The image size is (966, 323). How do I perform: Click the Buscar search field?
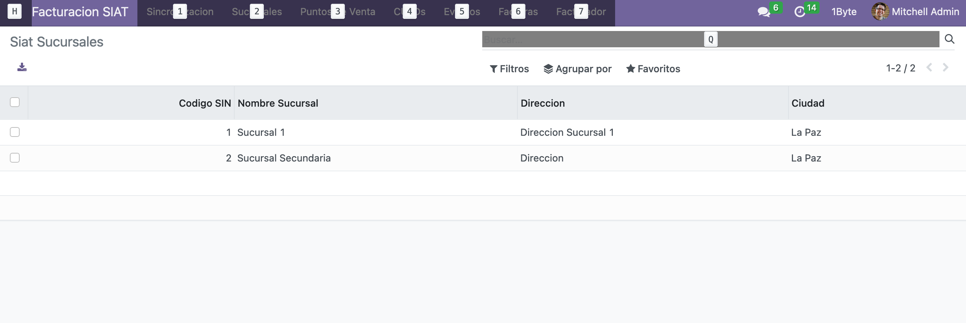click(594, 39)
